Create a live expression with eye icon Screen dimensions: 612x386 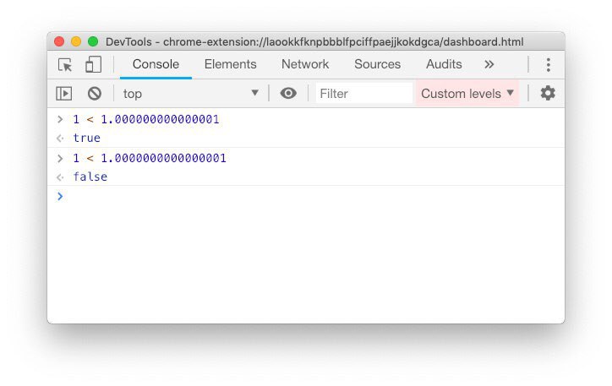click(288, 93)
